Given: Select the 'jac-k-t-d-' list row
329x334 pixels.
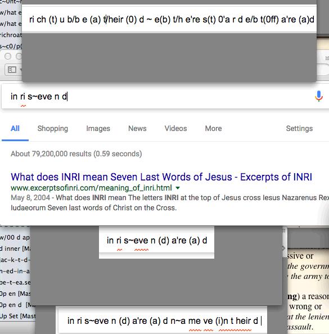Looking at the screenshot, I should pyautogui.click(x=15, y=260).
